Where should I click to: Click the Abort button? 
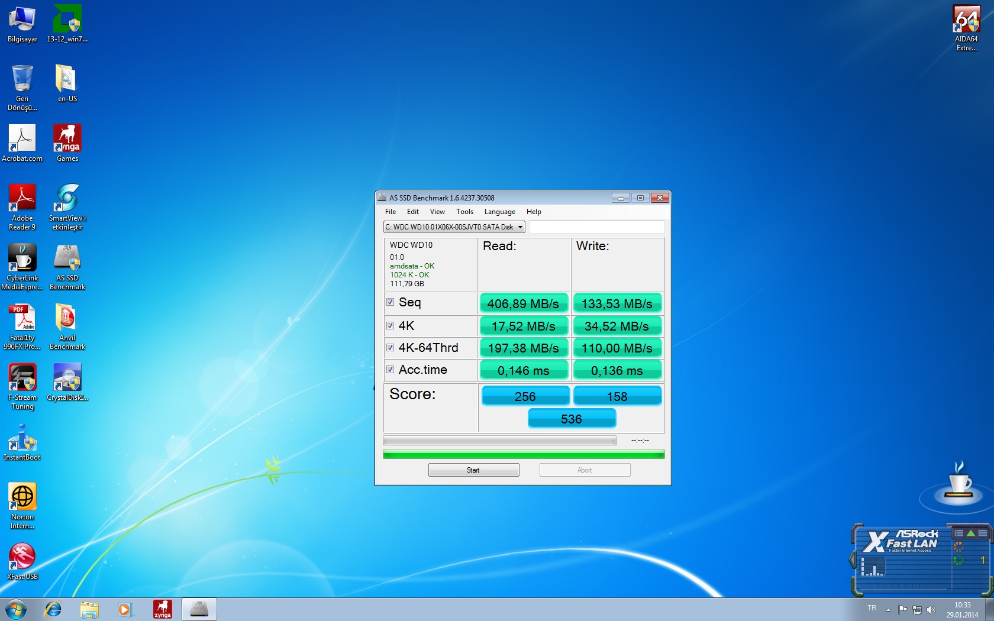tap(585, 470)
